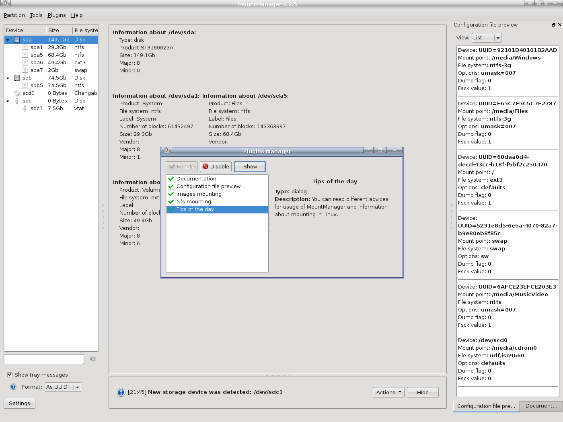This screenshot has width=563, height=422.
Task: Click the blue info icon beside Format
Action: tap(13, 387)
